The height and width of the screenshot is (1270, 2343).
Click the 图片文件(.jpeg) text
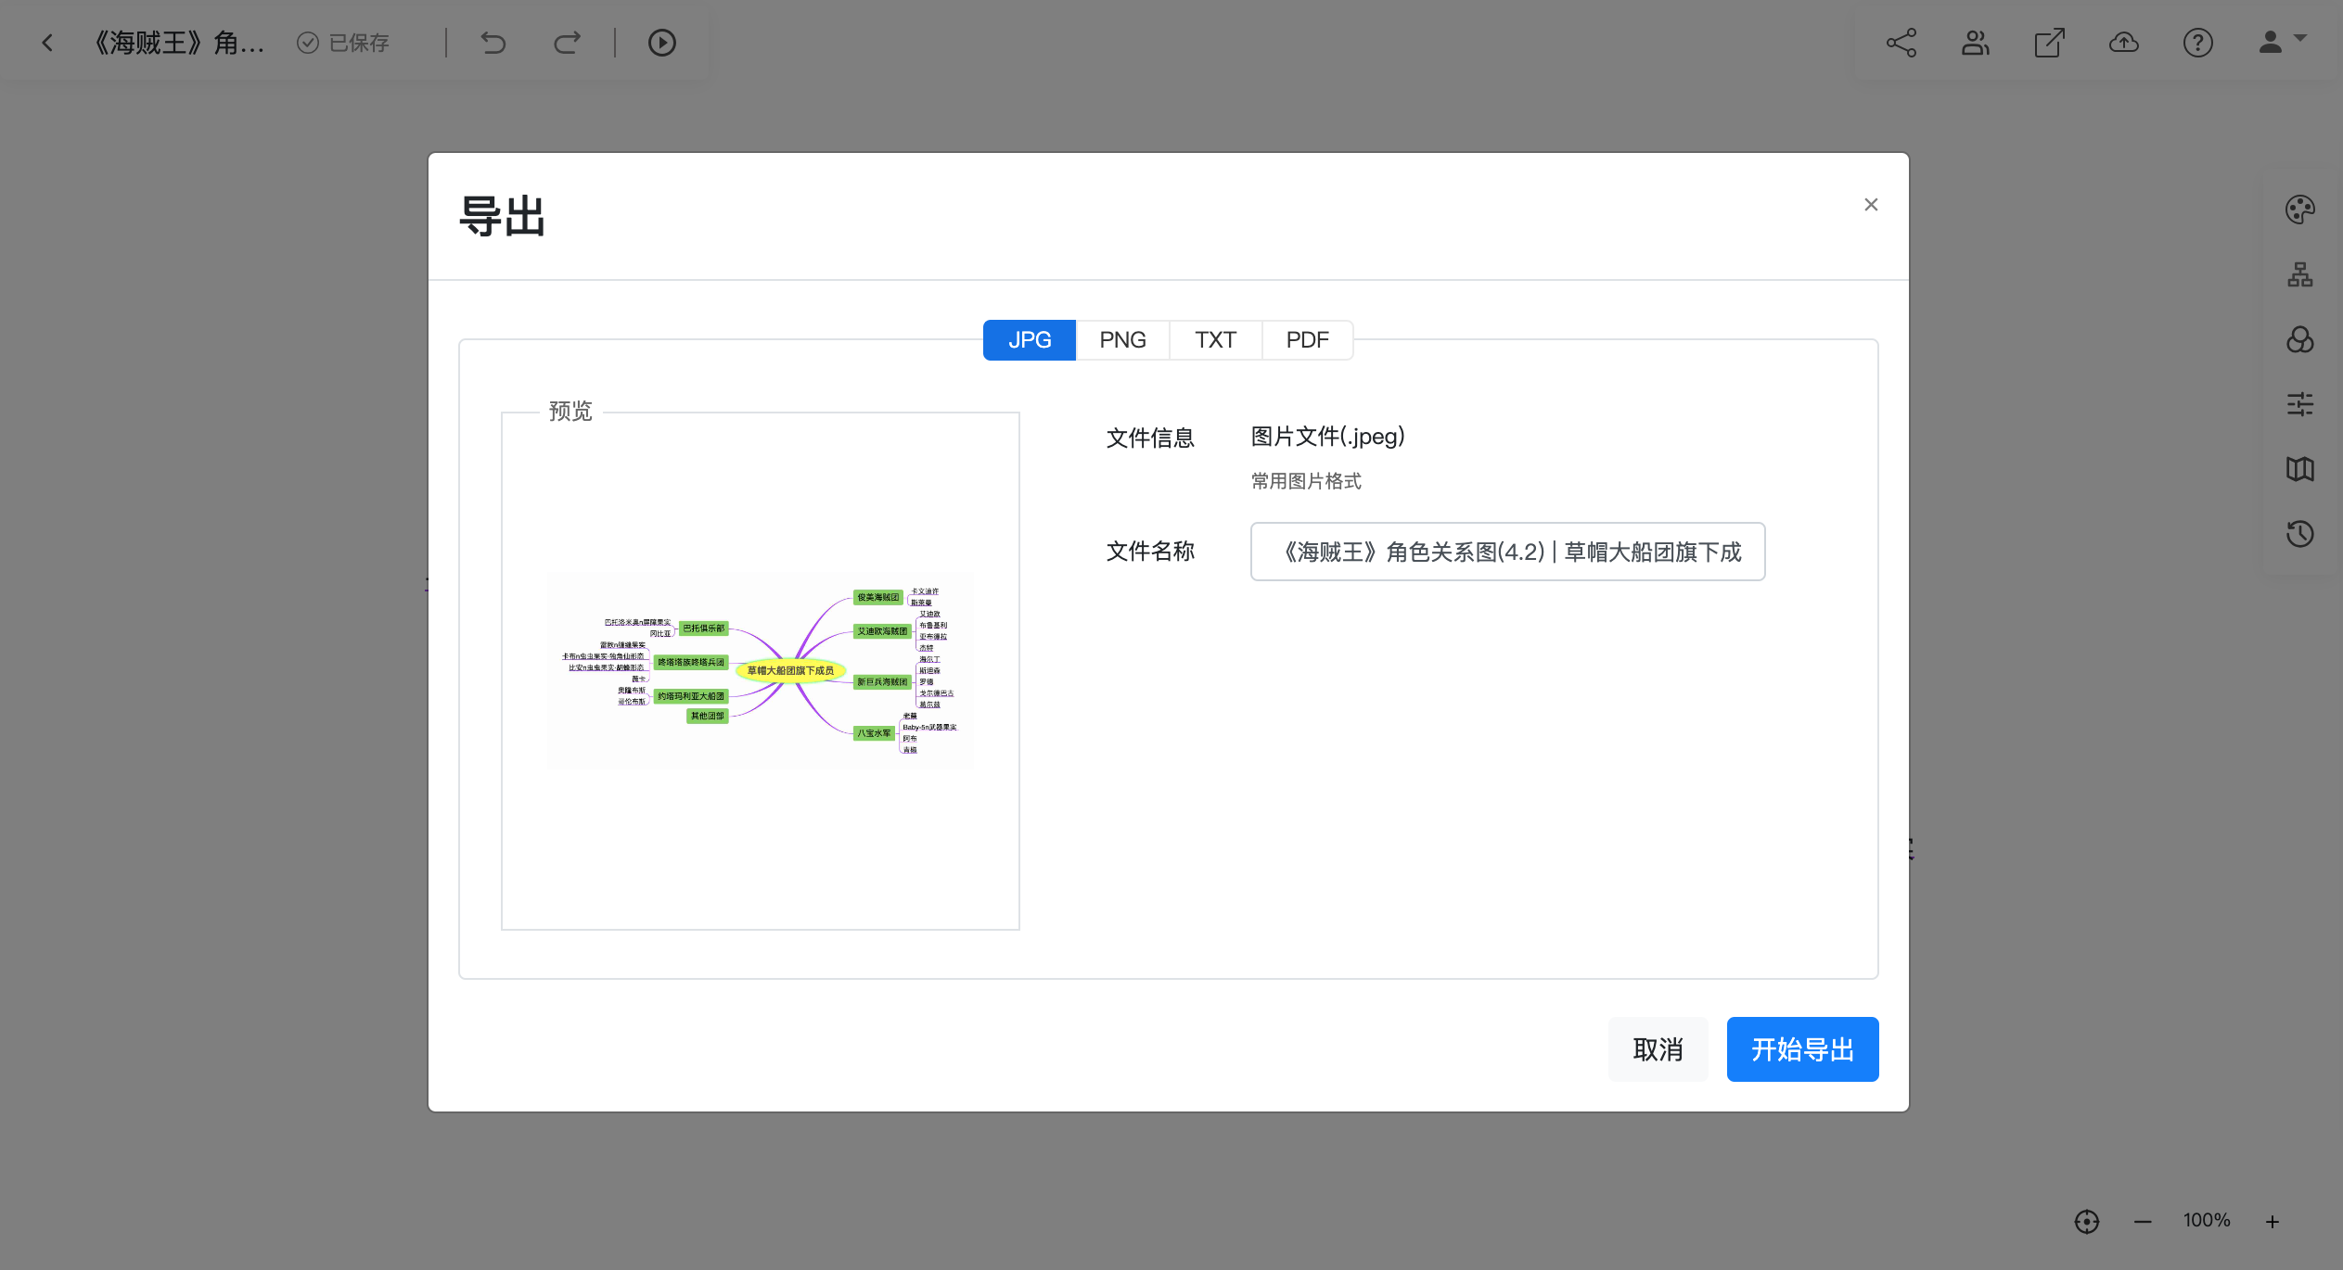[x=1327, y=437]
